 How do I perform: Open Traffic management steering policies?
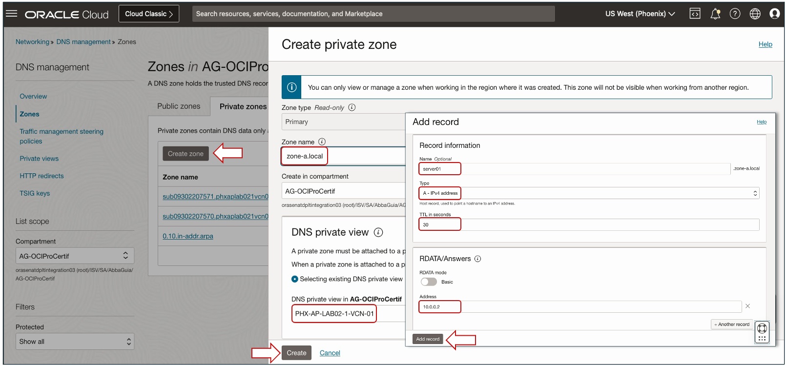click(62, 136)
